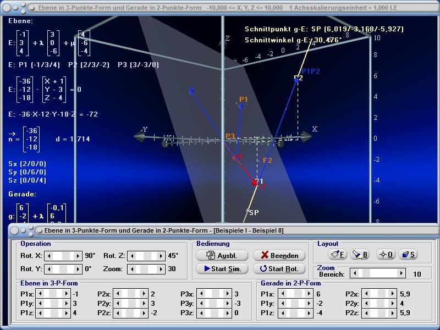Increase Rot. Y with right arrow
This screenshot has height=330, width=440.
[x=78, y=269]
